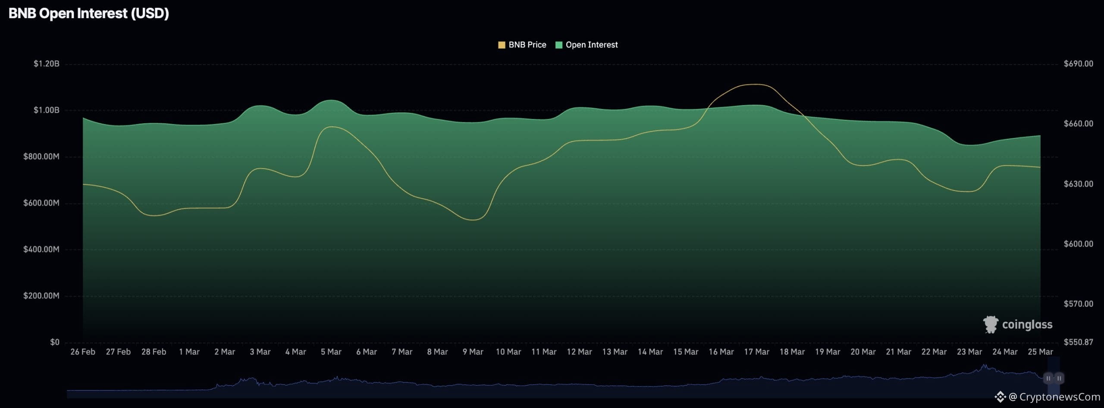
Task: Toggle the BNB Price series visibility
Action: [x=528, y=44]
